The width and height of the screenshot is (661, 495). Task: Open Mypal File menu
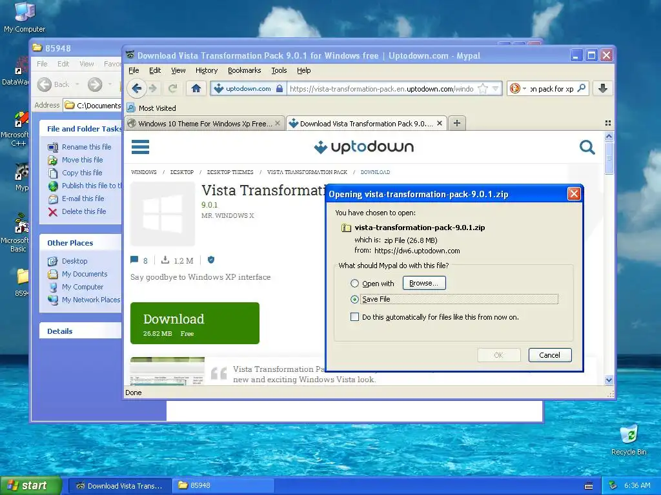(134, 70)
